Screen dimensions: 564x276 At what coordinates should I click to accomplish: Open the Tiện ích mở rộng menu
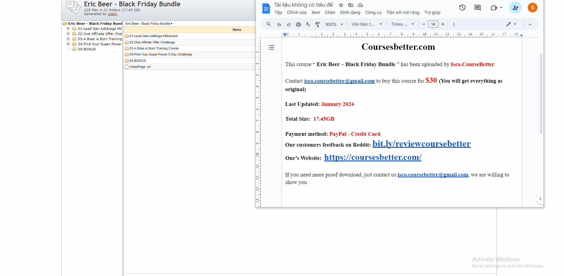tap(403, 12)
